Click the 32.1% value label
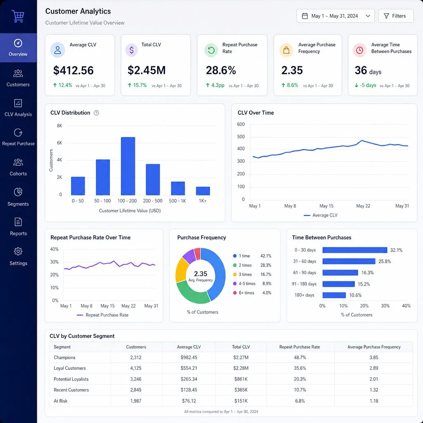 point(396,250)
